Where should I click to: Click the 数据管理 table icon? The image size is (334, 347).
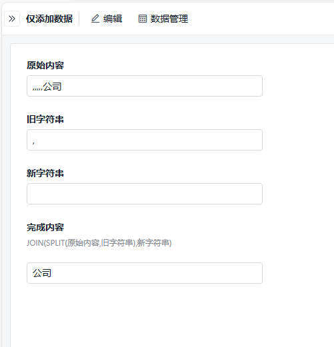[143, 19]
